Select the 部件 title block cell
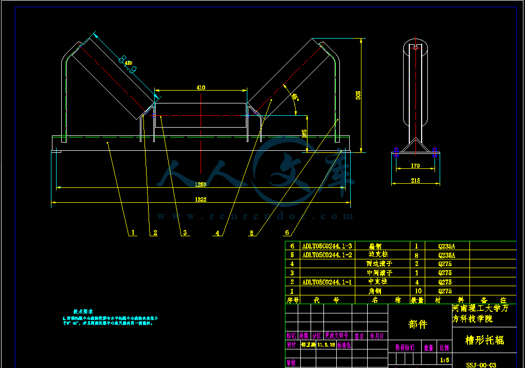Screen dimensions: 525x368 pyautogui.click(x=418, y=324)
